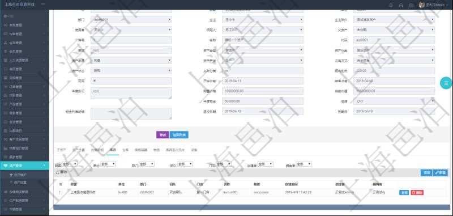
Task: Open the currency dropdown showing CNY
Action: tap(394, 101)
